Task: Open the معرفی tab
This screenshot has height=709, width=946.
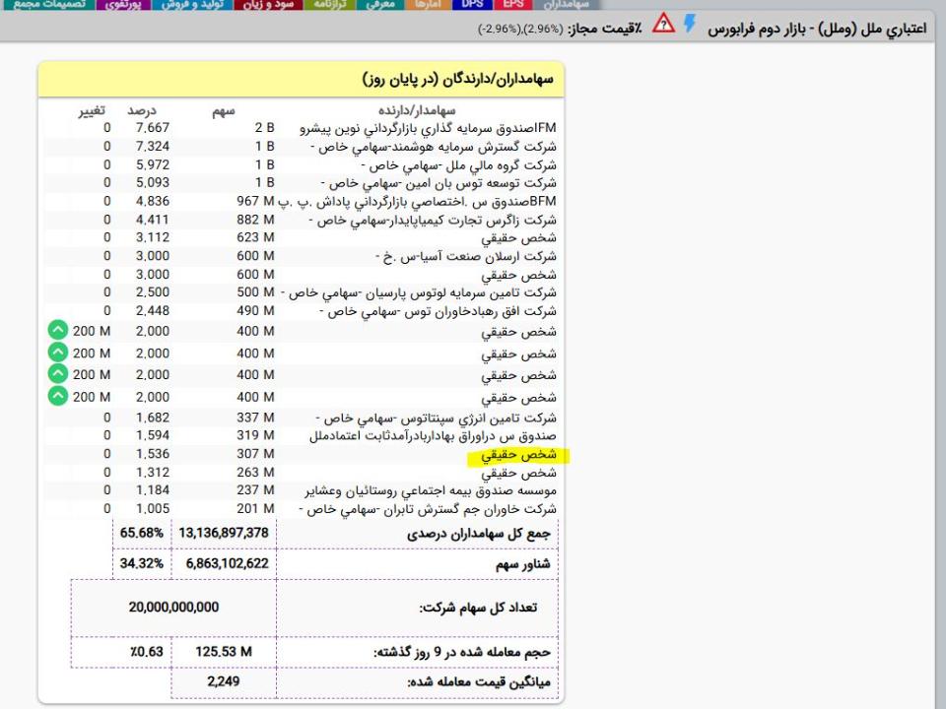Action: (x=379, y=5)
